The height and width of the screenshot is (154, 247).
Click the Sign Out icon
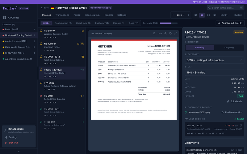[x=6, y=143]
